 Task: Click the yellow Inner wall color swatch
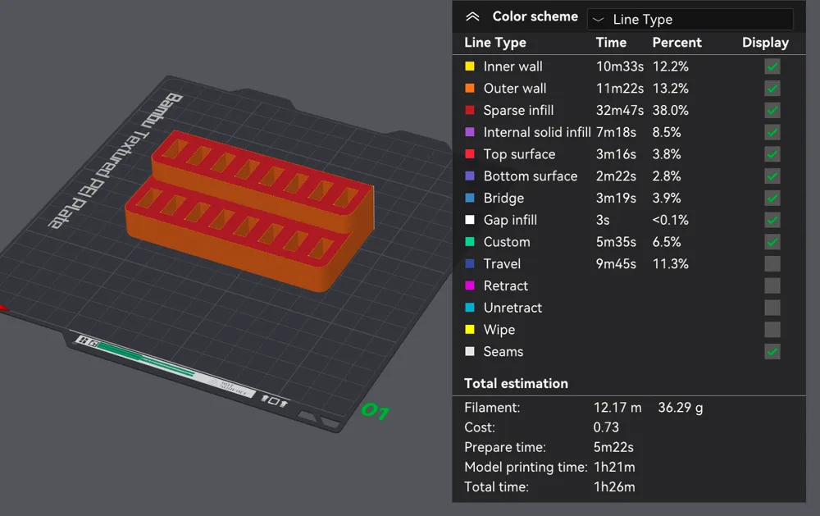point(470,66)
